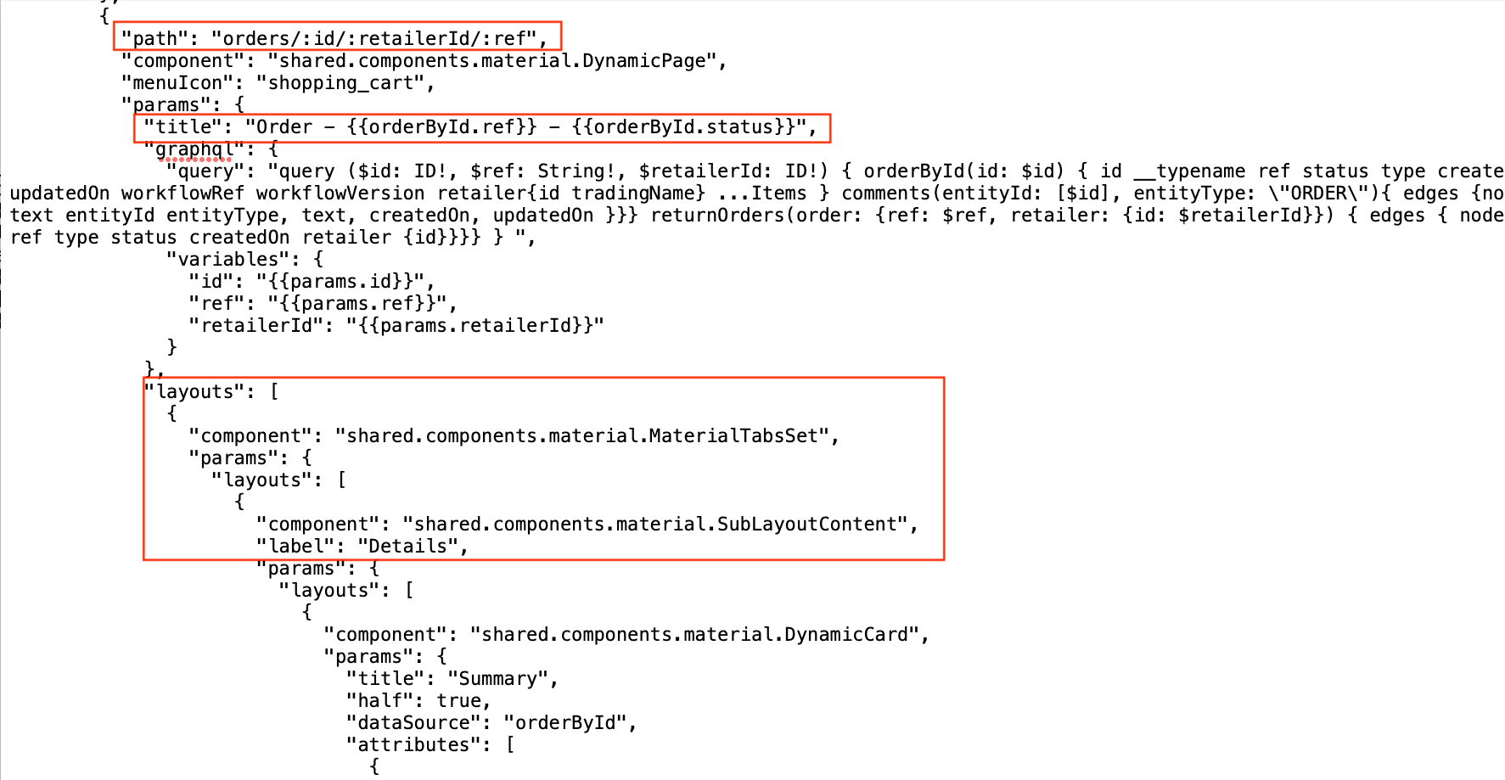Click the DynamicCard component value
The width and height of the screenshot is (1505, 780).
click(x=694, y=634)
